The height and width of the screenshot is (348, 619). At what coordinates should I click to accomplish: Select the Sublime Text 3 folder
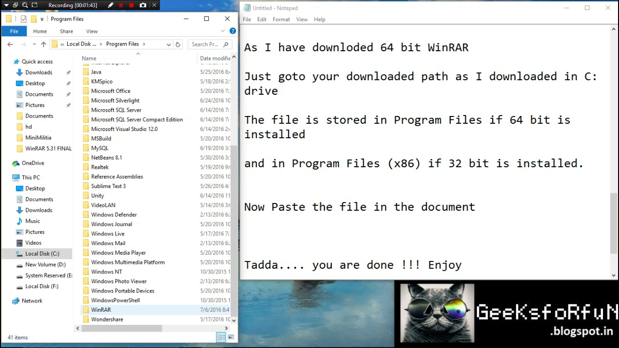tap(108, 186)
